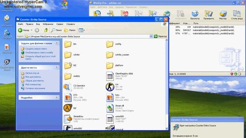The height and width of the screenshot is (138, 246).
Task: Select the unins000 DAT file
Action: click(x=110, y=119)
